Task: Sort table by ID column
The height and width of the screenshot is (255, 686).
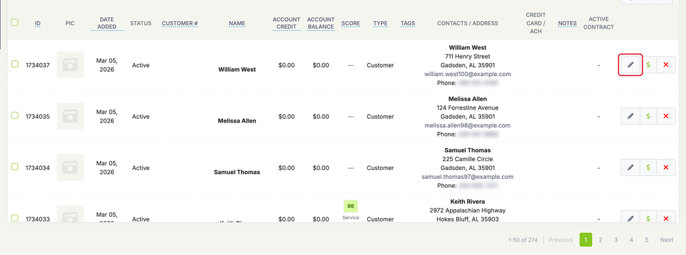Action: (38, 23)
